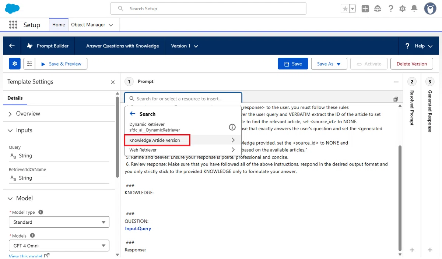
Task: Click the Models info icon
Action: [32, 235]
